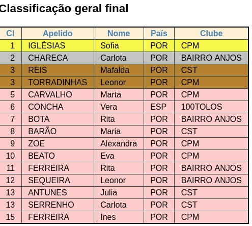Image resolution: width=252 pixels, height=226 pixels.
Task: Click the name Ines in last row
Action: (x=108, y=217)
